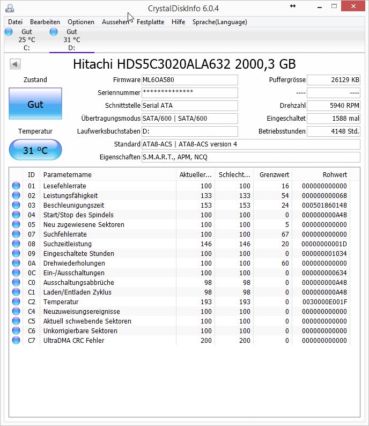Click the previous disk arrow button
Viewport: 369px width, 426px height.
[x=15, y=64]
